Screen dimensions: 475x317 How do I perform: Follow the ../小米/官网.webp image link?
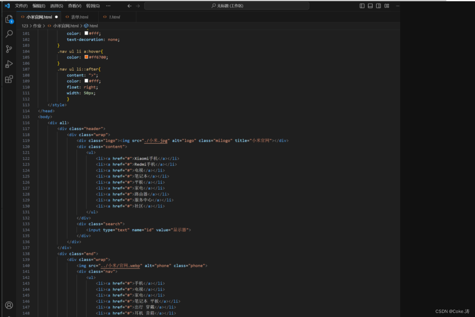(x=120, y=265)
